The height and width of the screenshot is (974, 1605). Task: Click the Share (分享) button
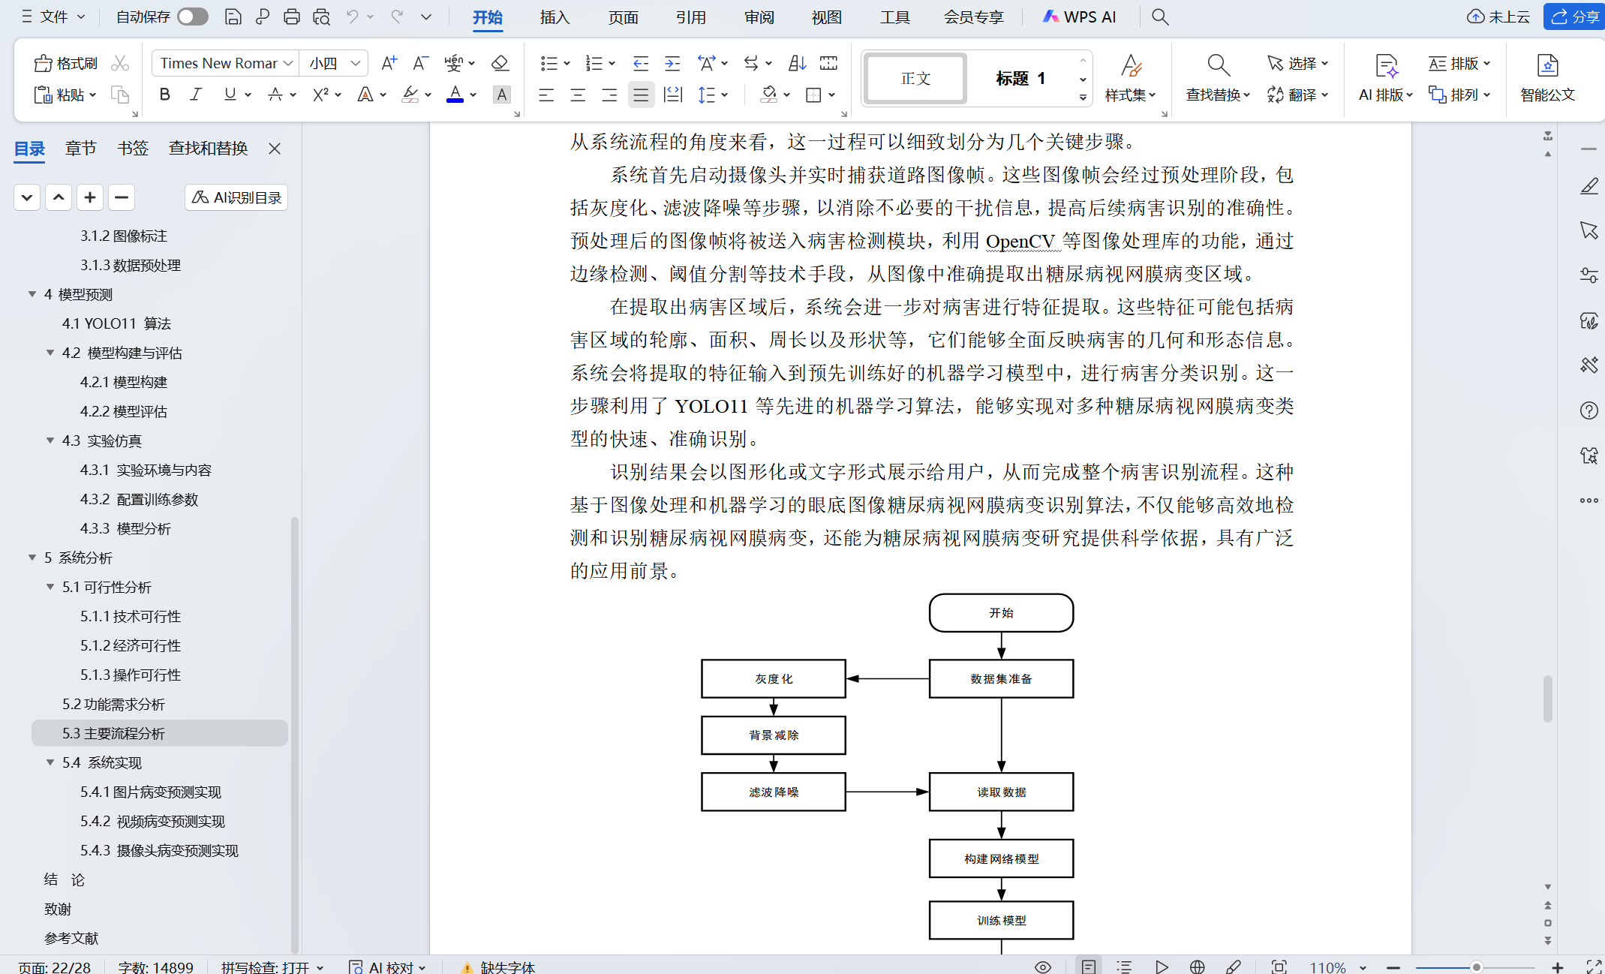click(1575, 17)
